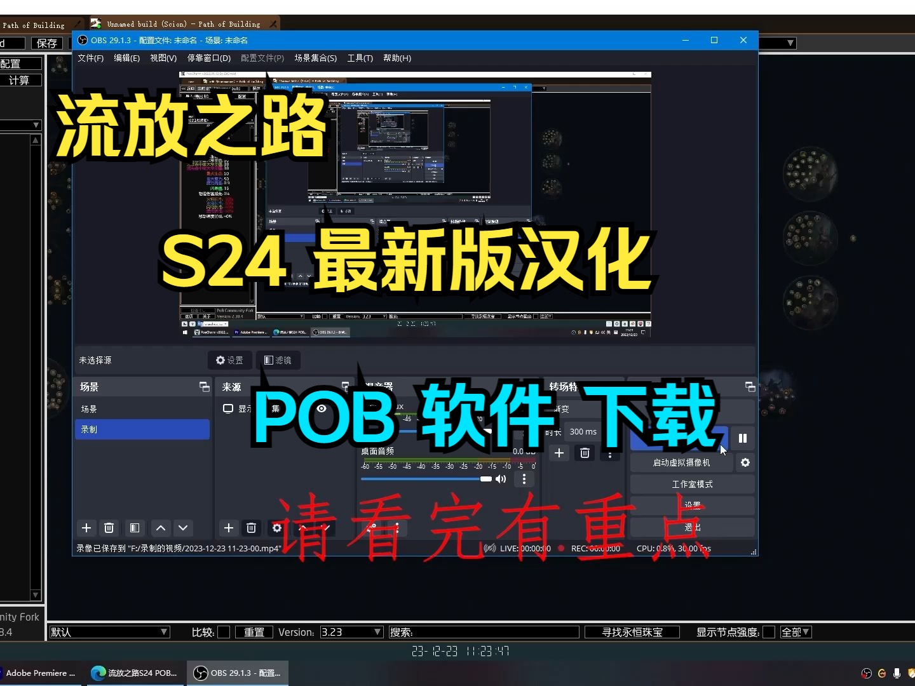The image size is (915, 686).
Task: Undock the Scenes panel icon
Action: click(x=205, y=387)
